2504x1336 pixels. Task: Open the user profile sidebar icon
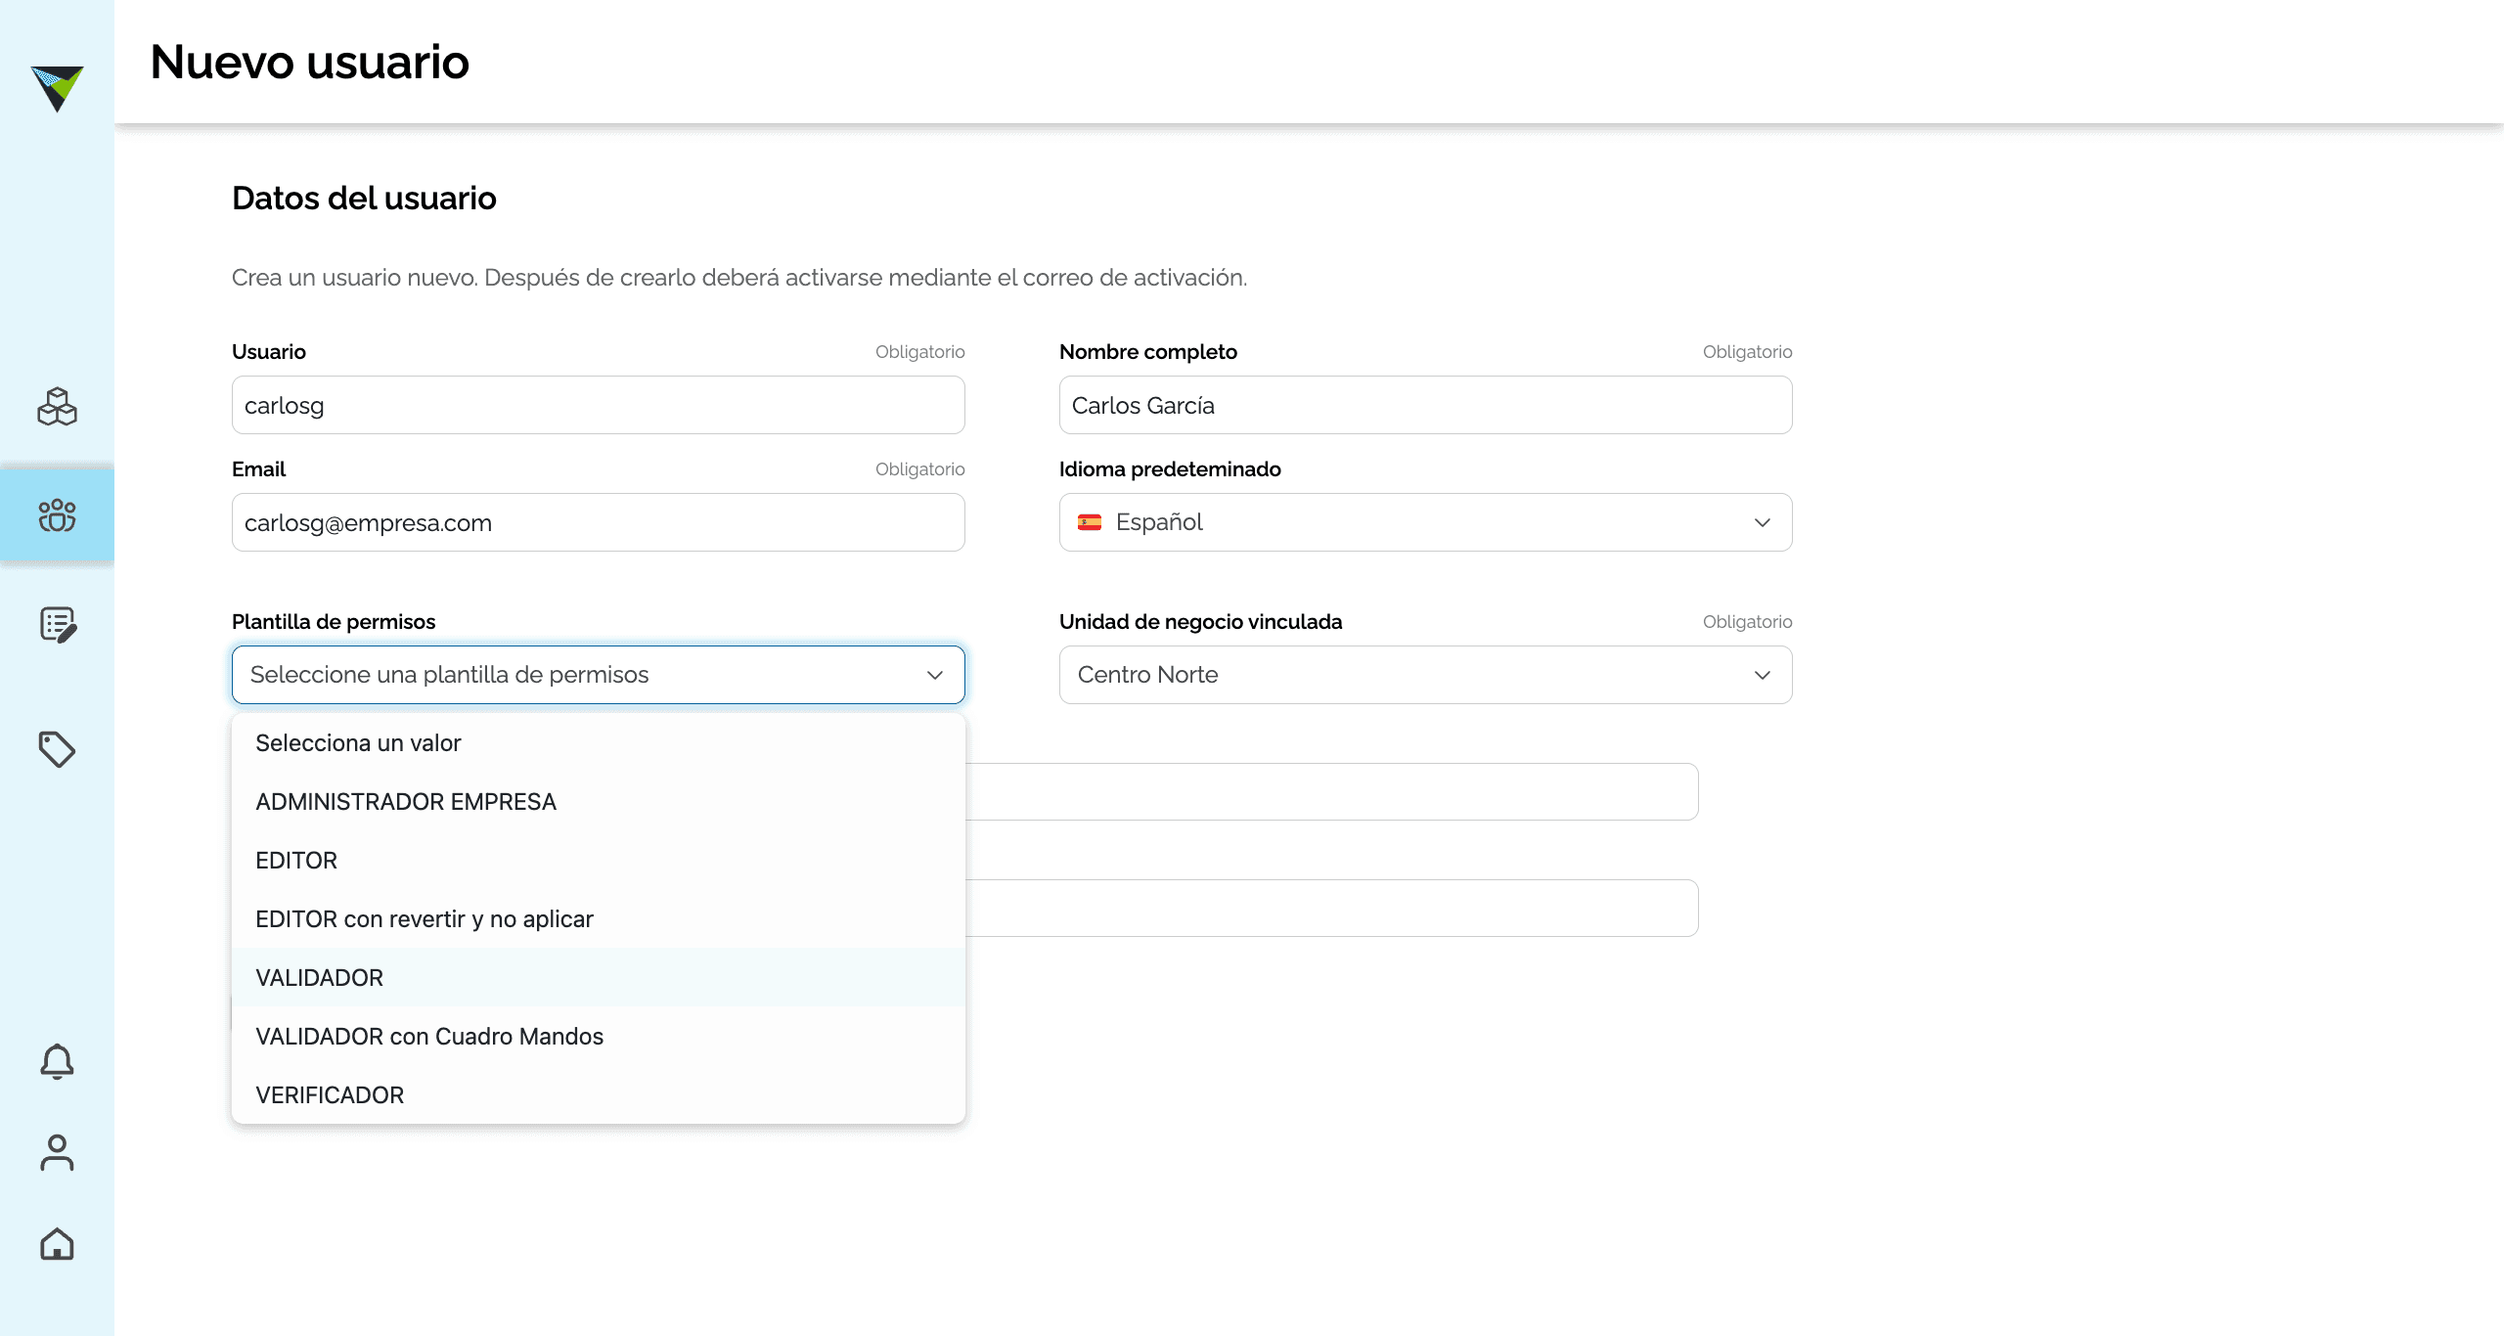pos(57,1152)
